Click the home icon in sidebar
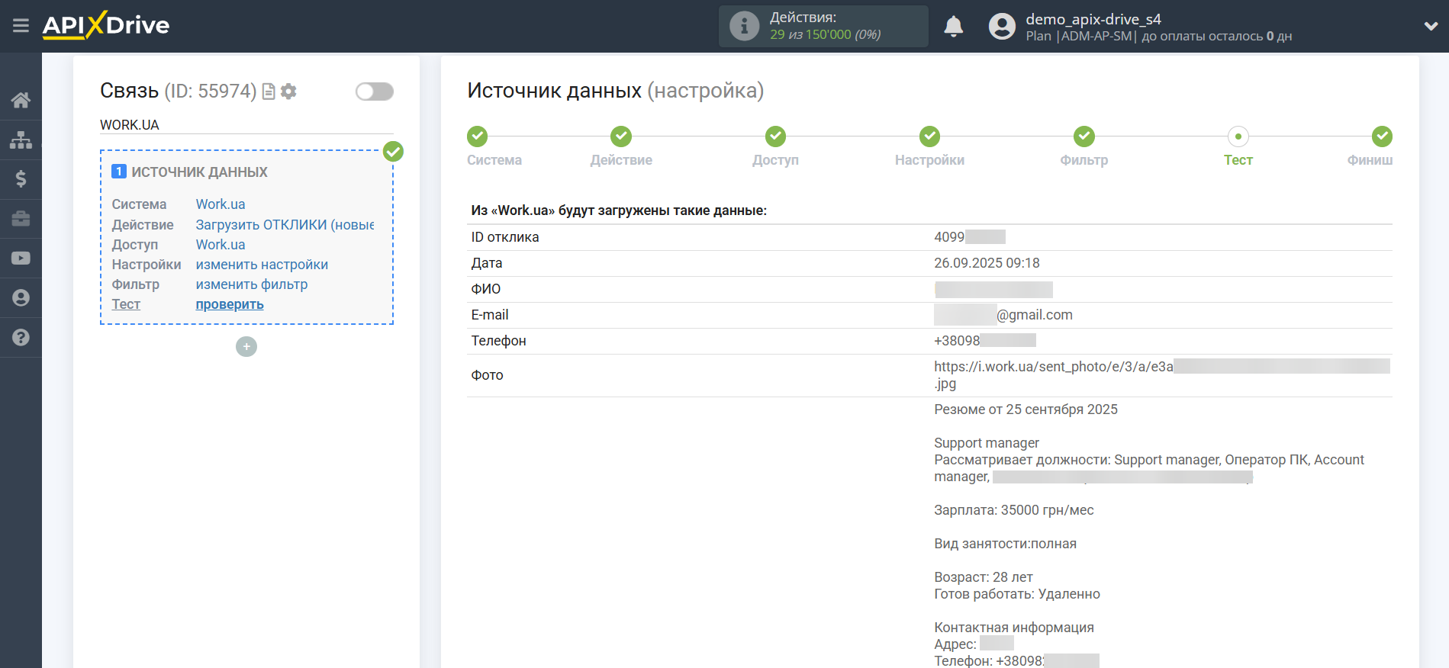This screenshot has width=1449, height=668. 21,100
